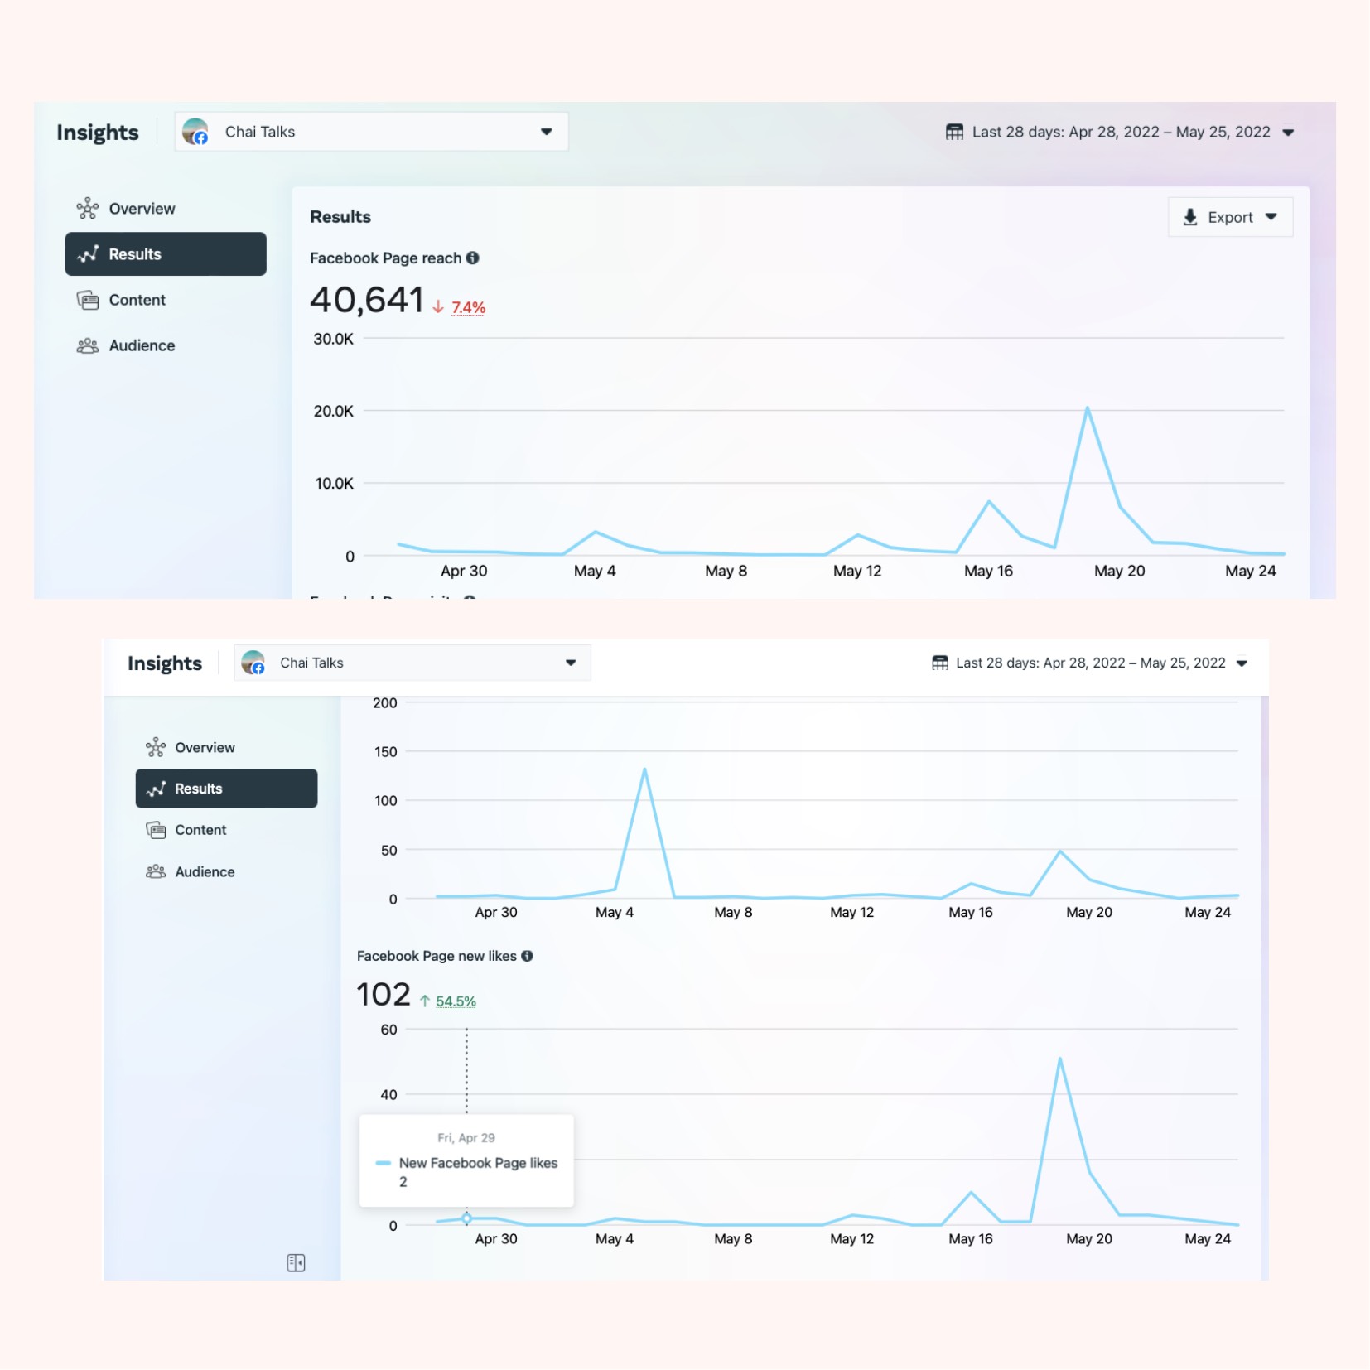Click the Export download arrow icon
This screenshot has width=1370, height=1370.
[1189, 217]
